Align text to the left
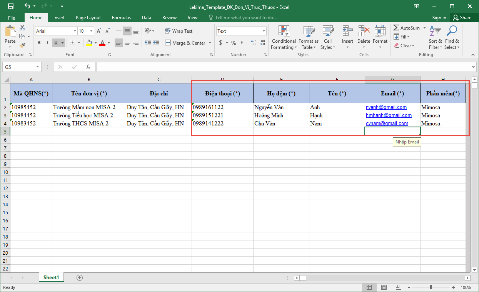 pos(119,43)
